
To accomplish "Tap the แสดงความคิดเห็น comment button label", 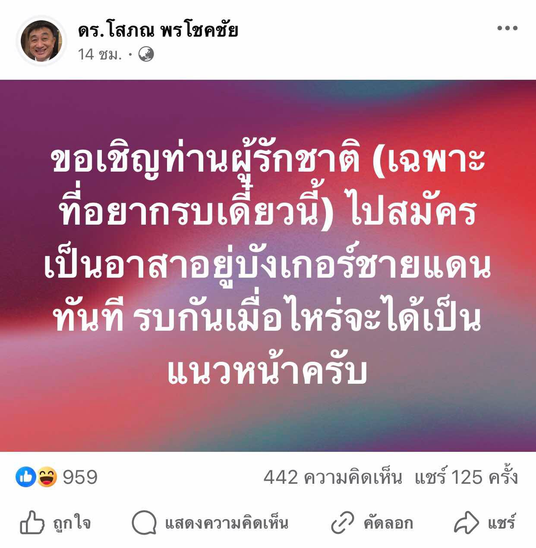I will [x=227, y=523].
